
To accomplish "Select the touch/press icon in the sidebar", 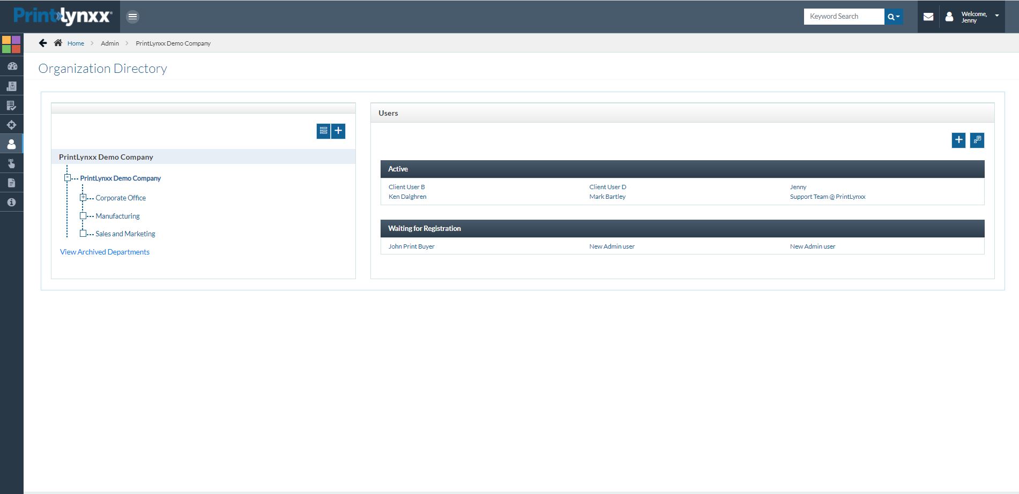I will click(x=12, y=163).
